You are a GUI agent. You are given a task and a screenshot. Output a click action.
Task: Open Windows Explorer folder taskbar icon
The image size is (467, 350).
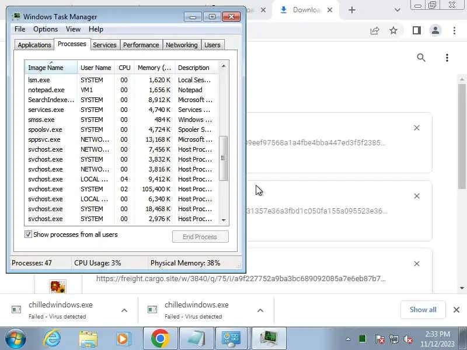[88, 339]
